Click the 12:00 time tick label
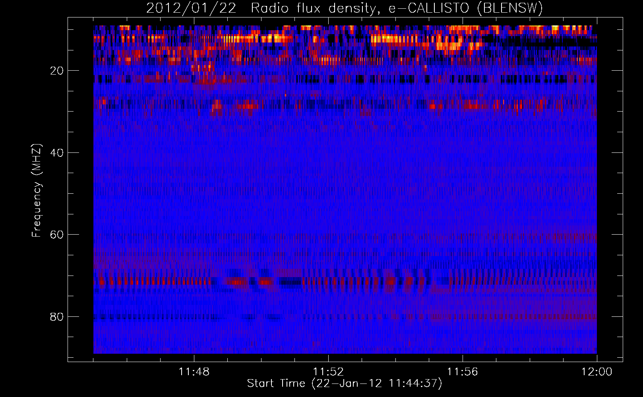Viewport: 643px width, 397px height. click(x=597, y=372)
